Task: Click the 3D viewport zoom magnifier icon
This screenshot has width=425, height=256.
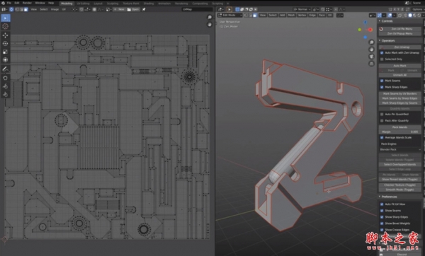Action: [x=372, y=42]
